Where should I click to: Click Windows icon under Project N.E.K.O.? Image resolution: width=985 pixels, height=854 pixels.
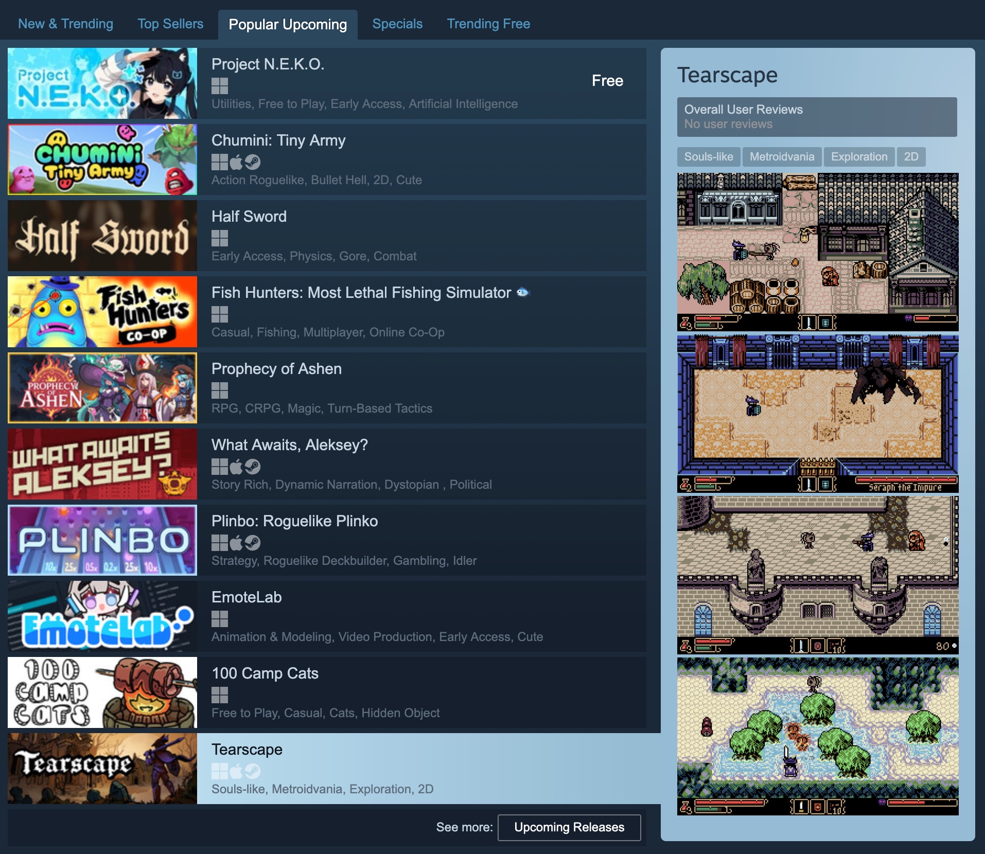[x=220, y=86]
